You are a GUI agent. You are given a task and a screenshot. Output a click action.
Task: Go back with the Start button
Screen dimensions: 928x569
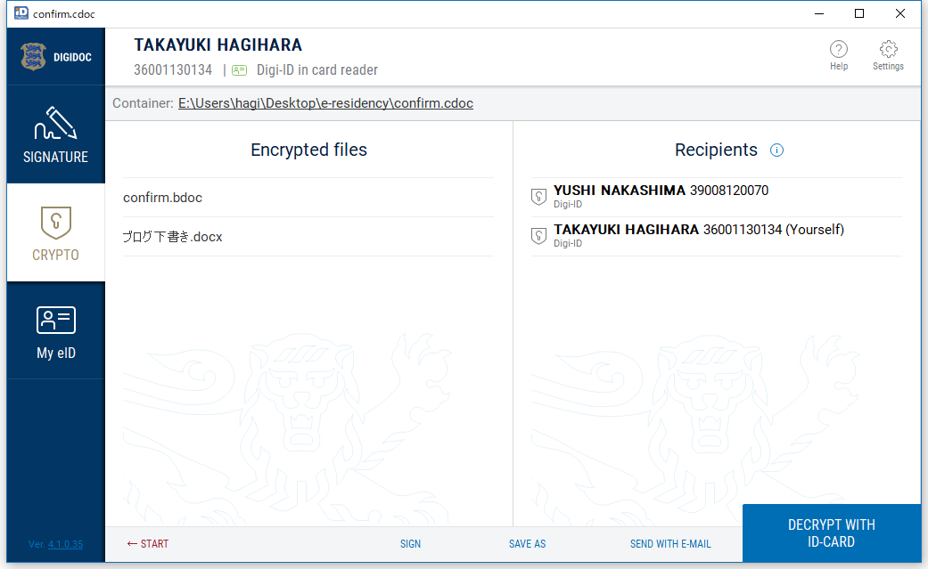click(x=148, y=543)
